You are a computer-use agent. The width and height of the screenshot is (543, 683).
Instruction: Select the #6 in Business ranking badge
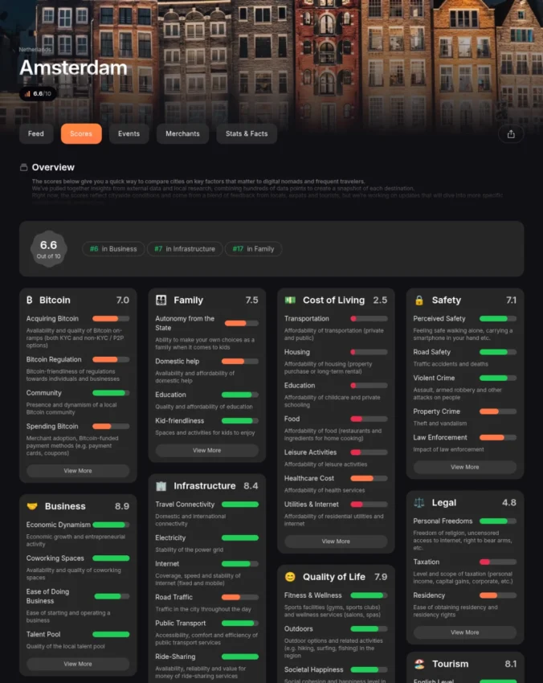click(x=113, y=249)
